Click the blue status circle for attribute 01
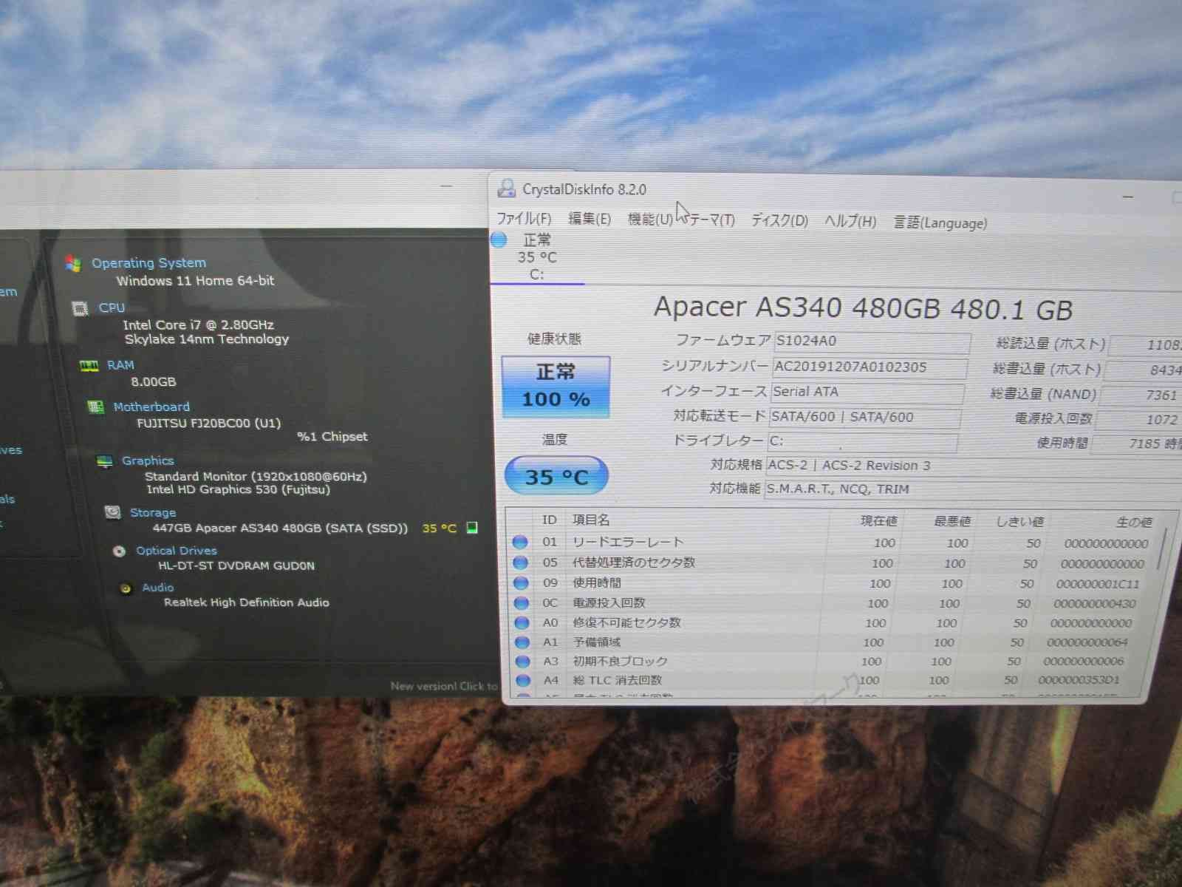Screen dimensions: 1182x887 520,542
